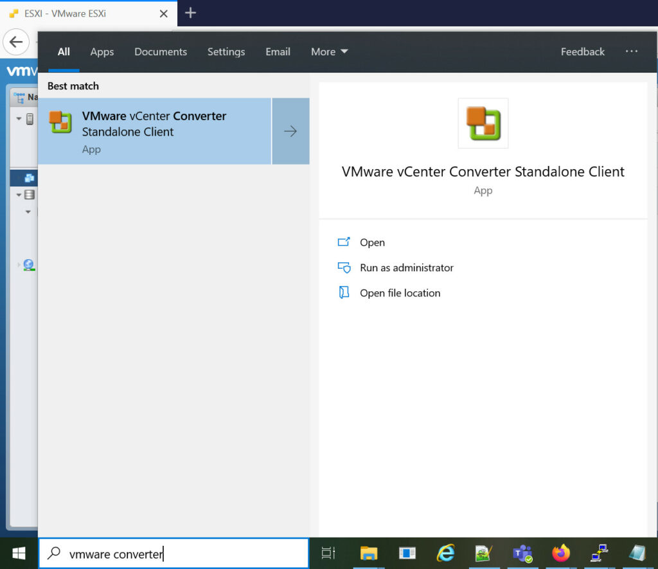This screenshot has width=658, height=569.
Task: Collapse the child node under Storage
Action: 28,212
